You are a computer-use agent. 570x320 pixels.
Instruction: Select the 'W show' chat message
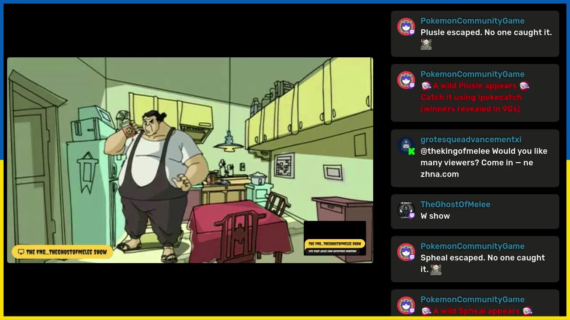coord(435,216)
